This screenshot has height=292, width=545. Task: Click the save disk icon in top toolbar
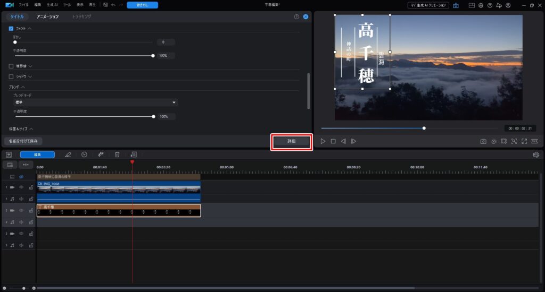coord(105,5)
